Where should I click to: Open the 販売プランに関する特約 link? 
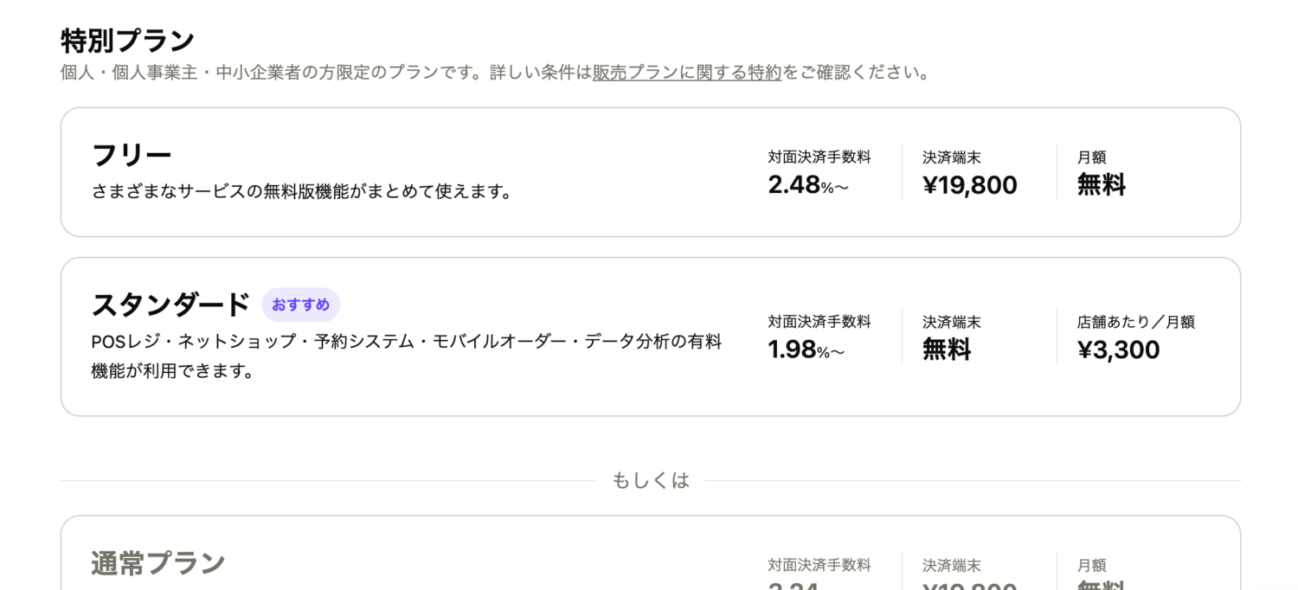pos(686,73)
